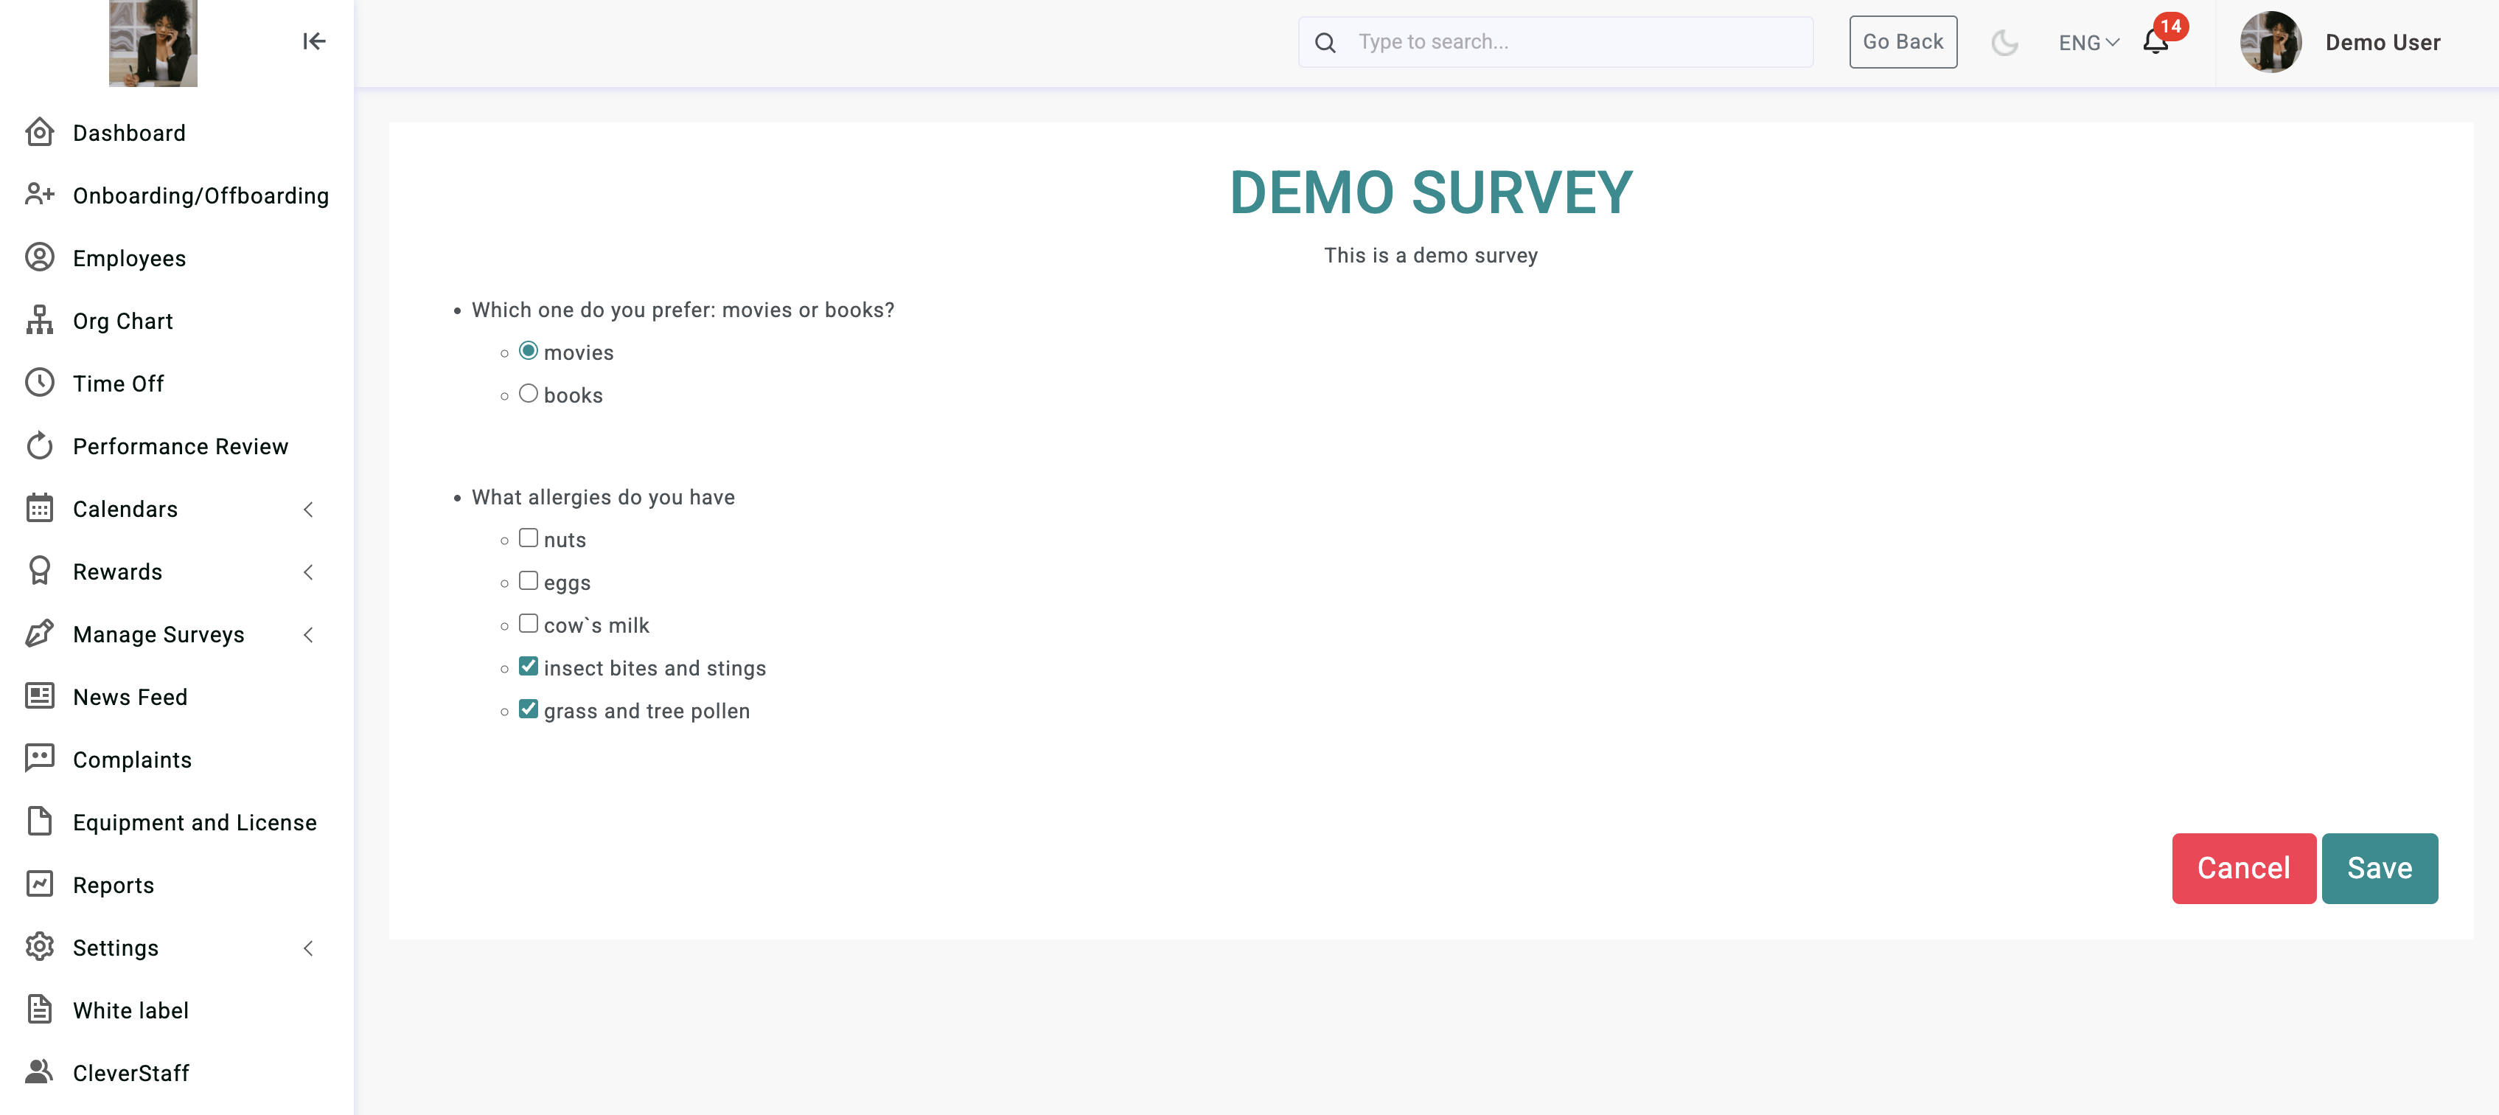
Task: Navigate to Performance Review
Action: click(181, 446)
